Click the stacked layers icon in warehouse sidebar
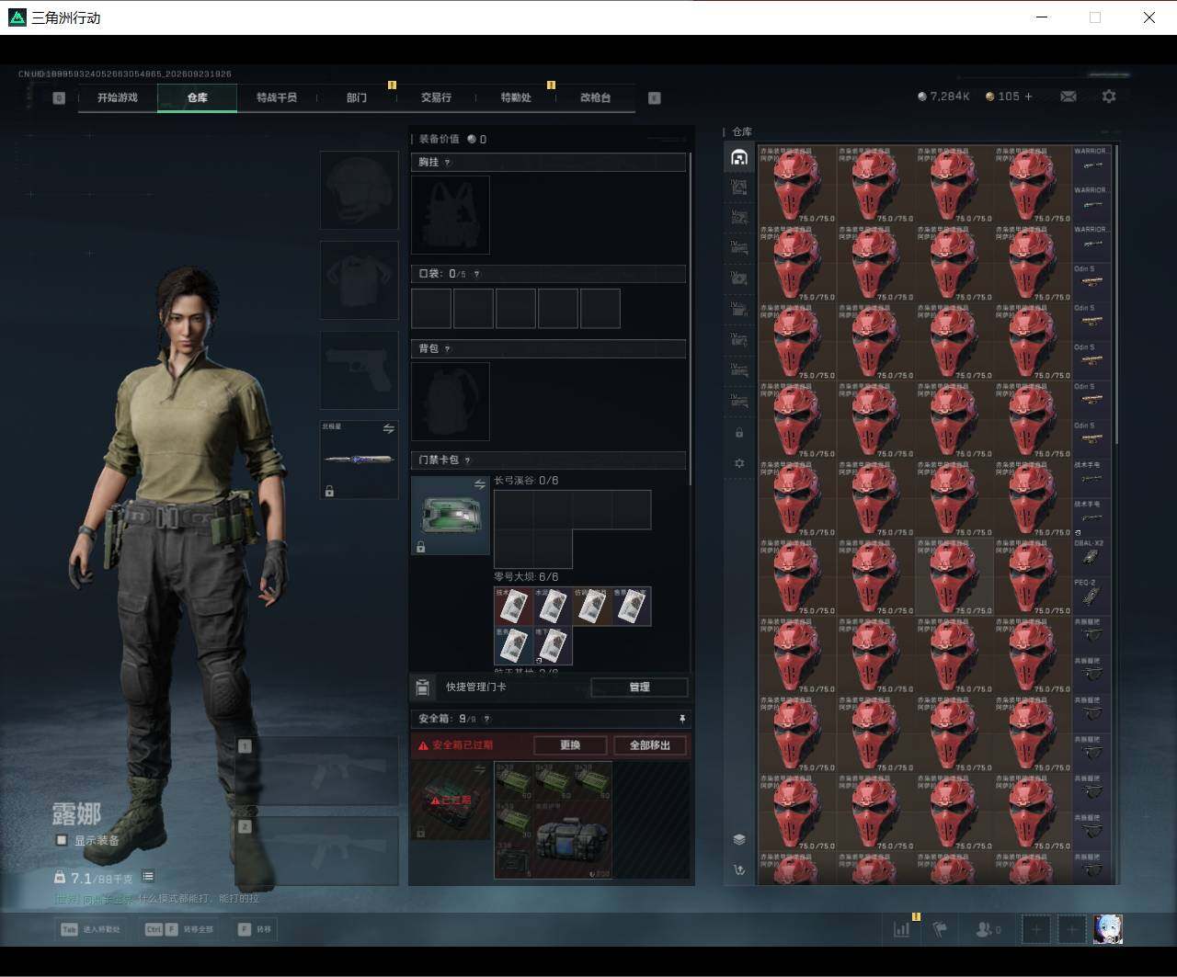 pos(739,839)
